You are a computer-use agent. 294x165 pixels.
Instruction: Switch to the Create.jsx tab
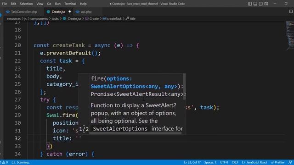pos(58,11)
